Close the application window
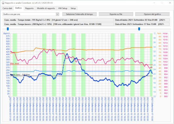 coord(170,3)
